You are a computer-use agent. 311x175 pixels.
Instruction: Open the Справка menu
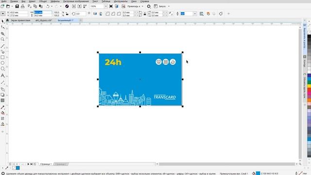[x=145, y=1]
